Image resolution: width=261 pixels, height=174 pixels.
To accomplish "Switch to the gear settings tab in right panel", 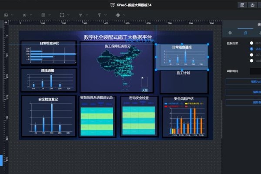I will click(230, 33).
